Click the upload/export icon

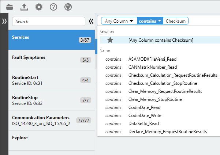tap(24, 7)
